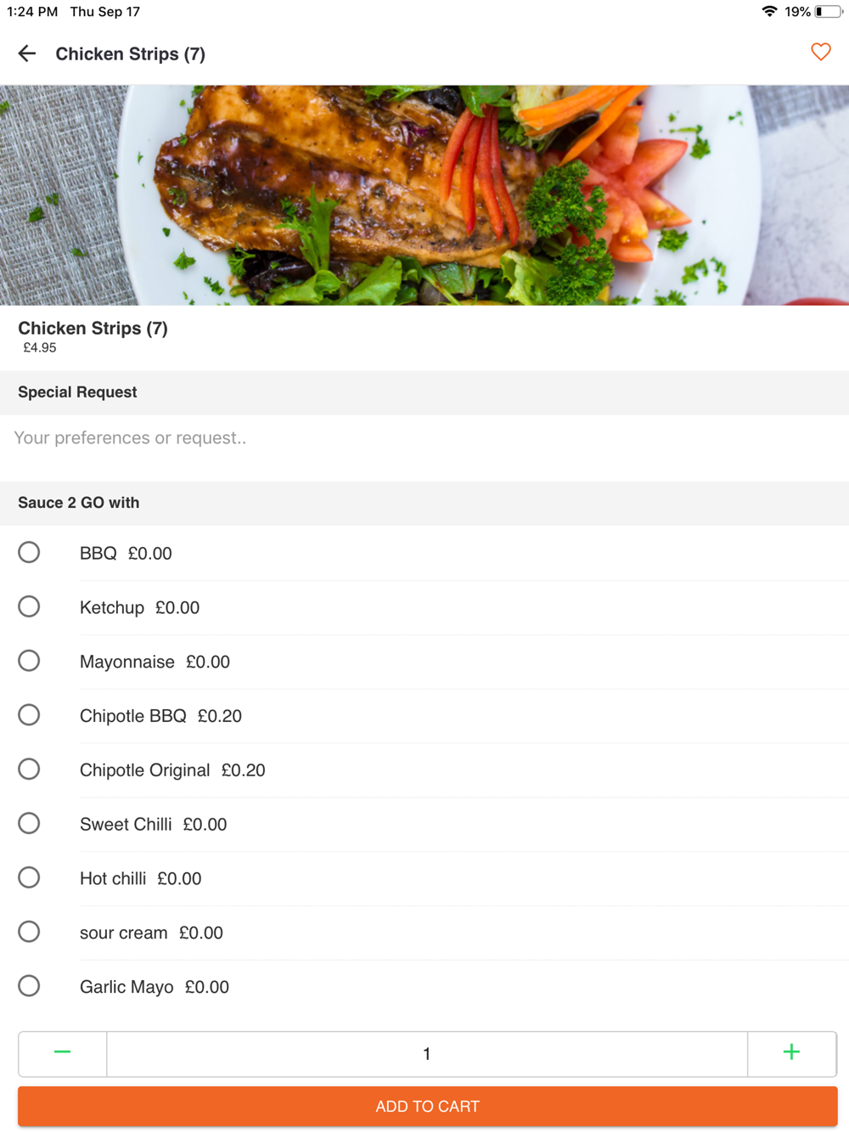849x1133 pixels.
Task: Choose Mayonnaise as the sauce
Action: tap(29, 661)
